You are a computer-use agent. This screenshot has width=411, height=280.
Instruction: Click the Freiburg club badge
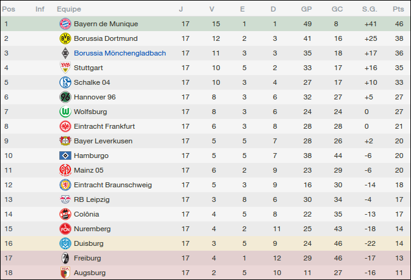pos(65,258)
